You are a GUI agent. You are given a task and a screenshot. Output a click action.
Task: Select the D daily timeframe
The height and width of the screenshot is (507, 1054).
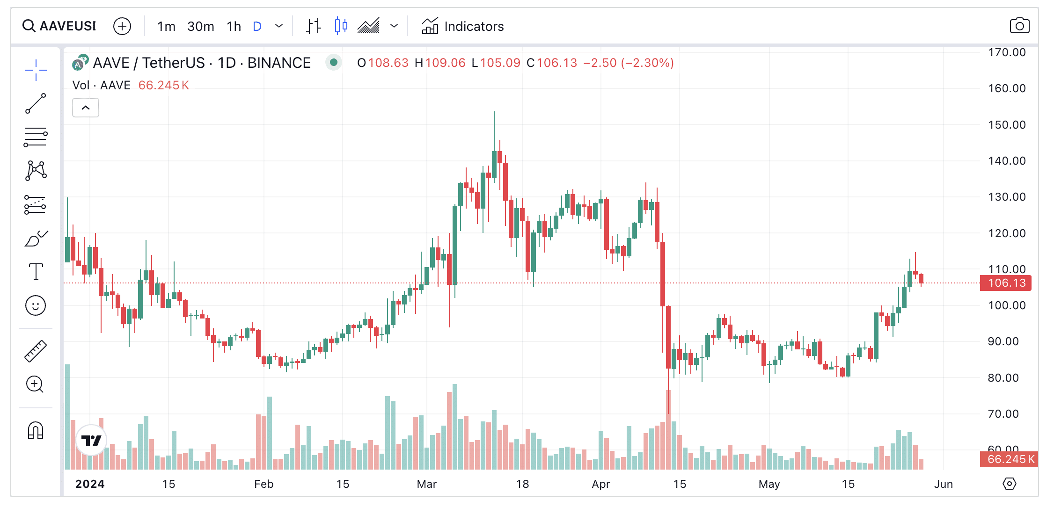pos(257,26)
